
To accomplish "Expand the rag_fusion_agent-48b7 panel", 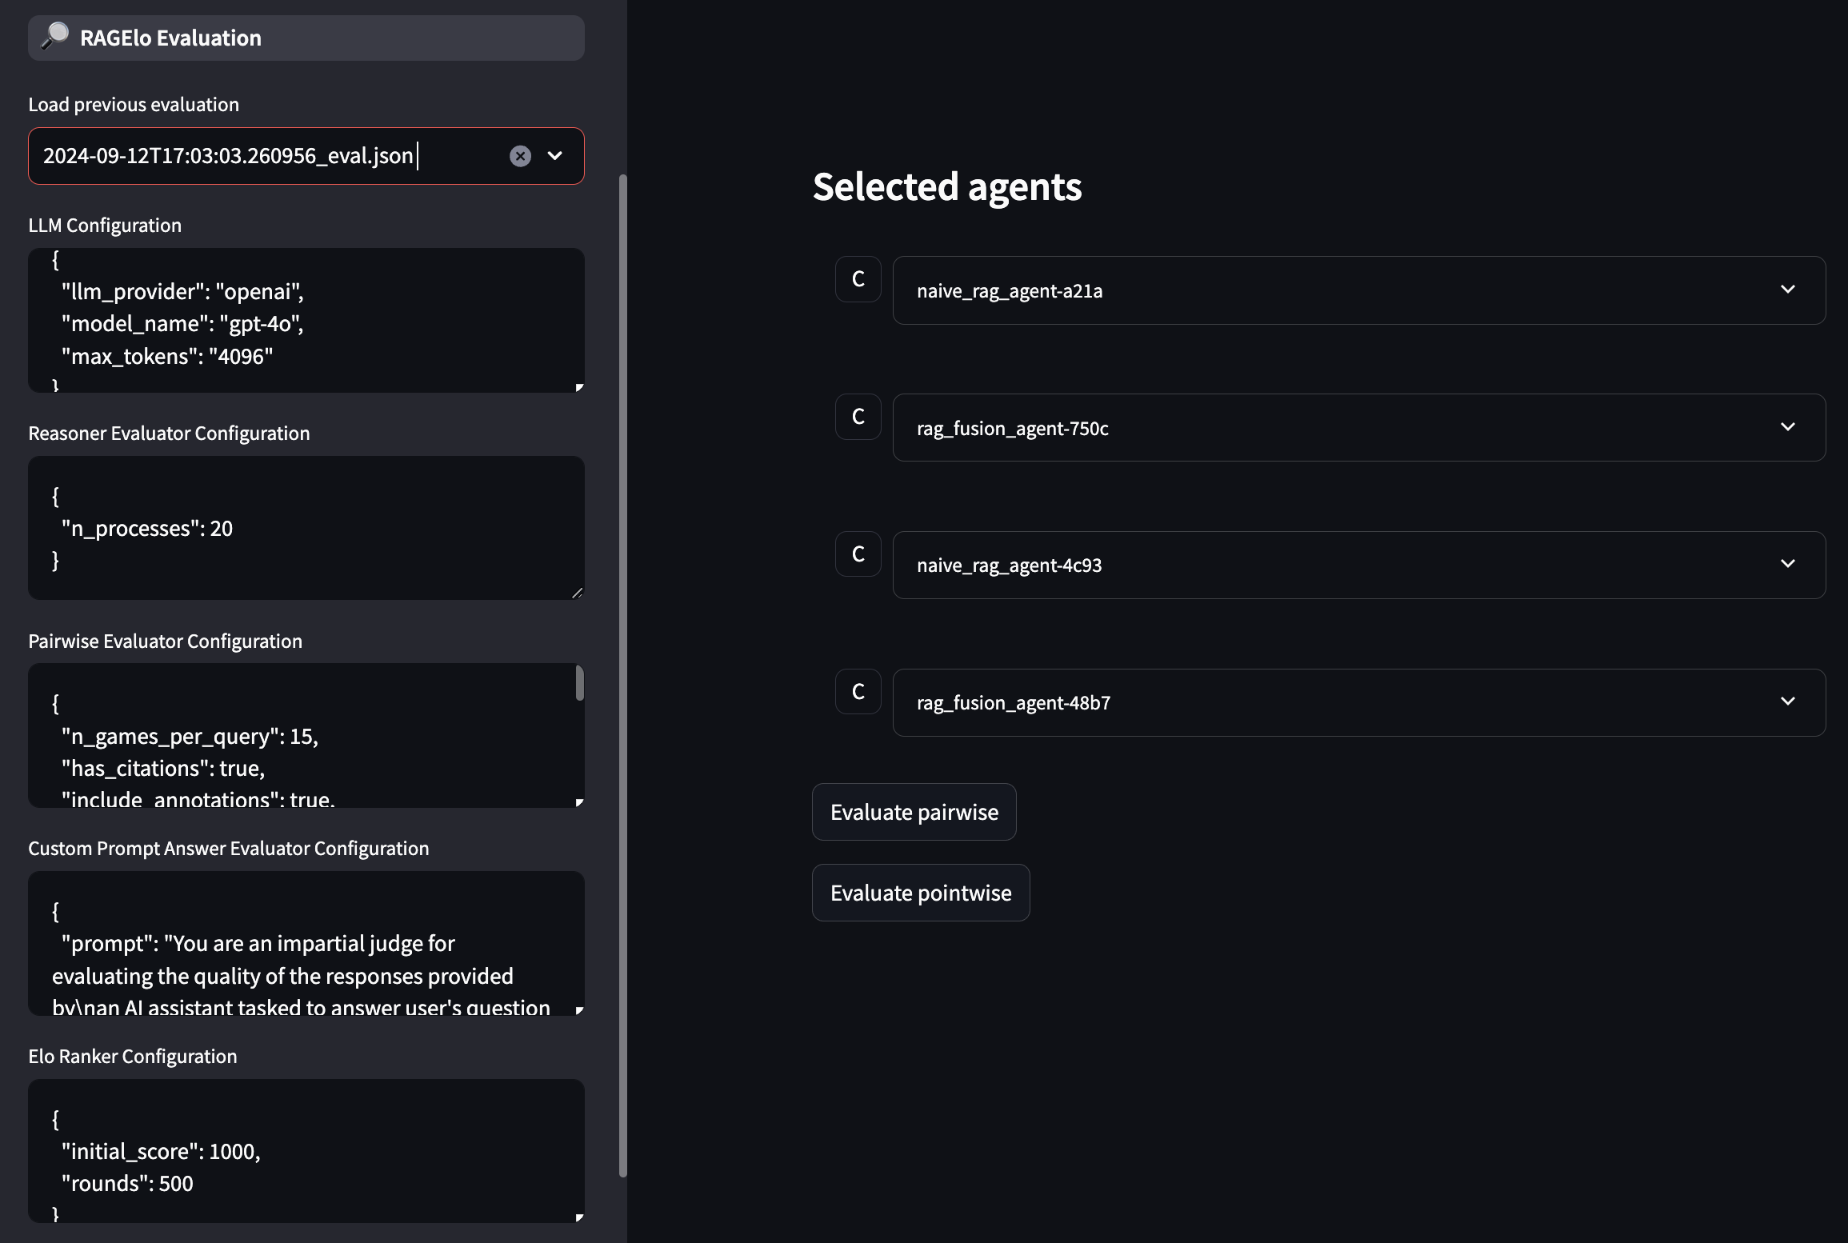I will pos(1359,703).
